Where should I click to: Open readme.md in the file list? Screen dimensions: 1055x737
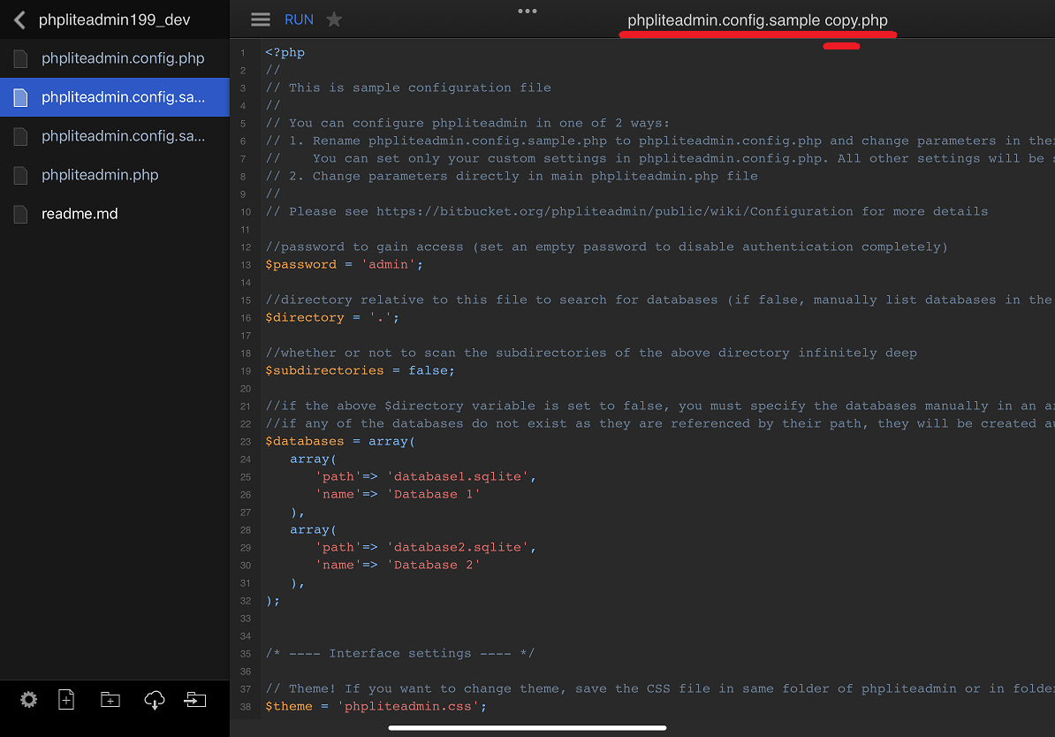click(x=114, y=214)
